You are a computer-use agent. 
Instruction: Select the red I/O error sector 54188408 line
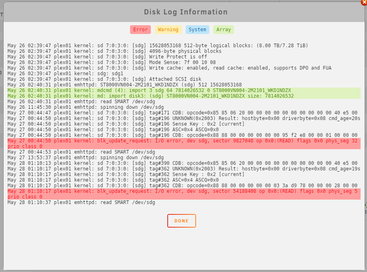(x=184, y=194)
